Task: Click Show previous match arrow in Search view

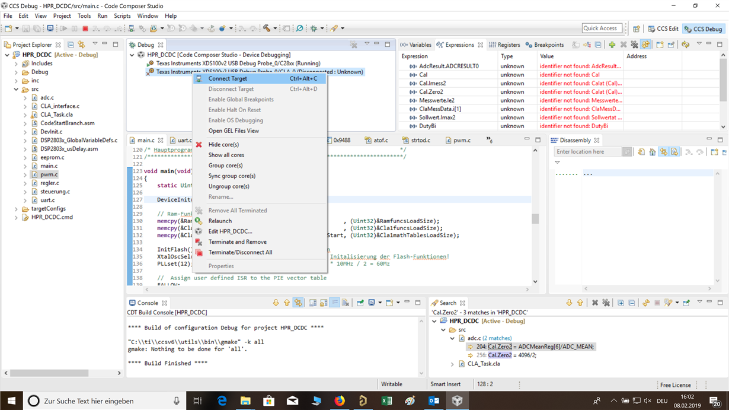Action: click(580, 303)
